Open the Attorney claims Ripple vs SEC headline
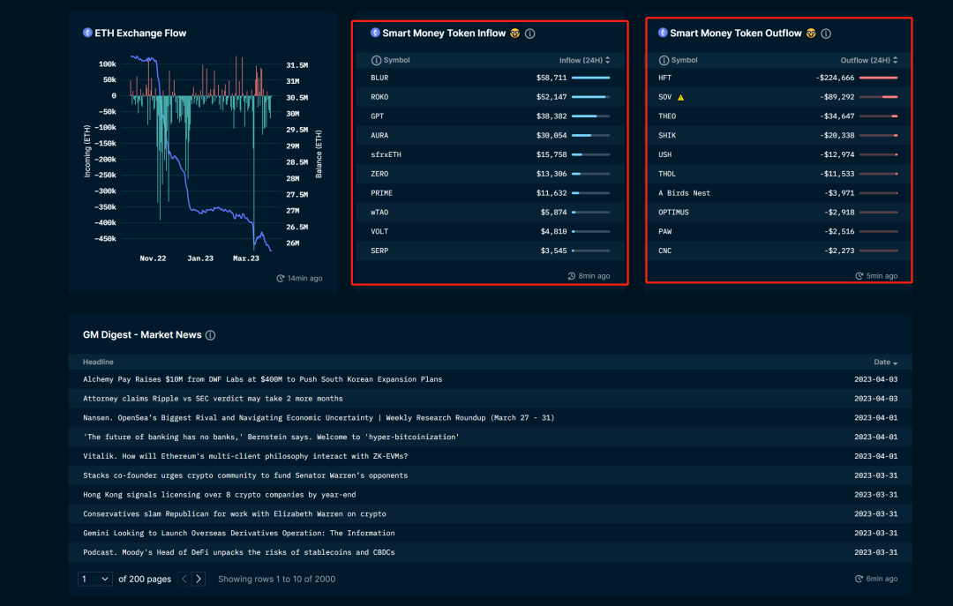The width and height of the screenshot is (953, 606). 213,399
